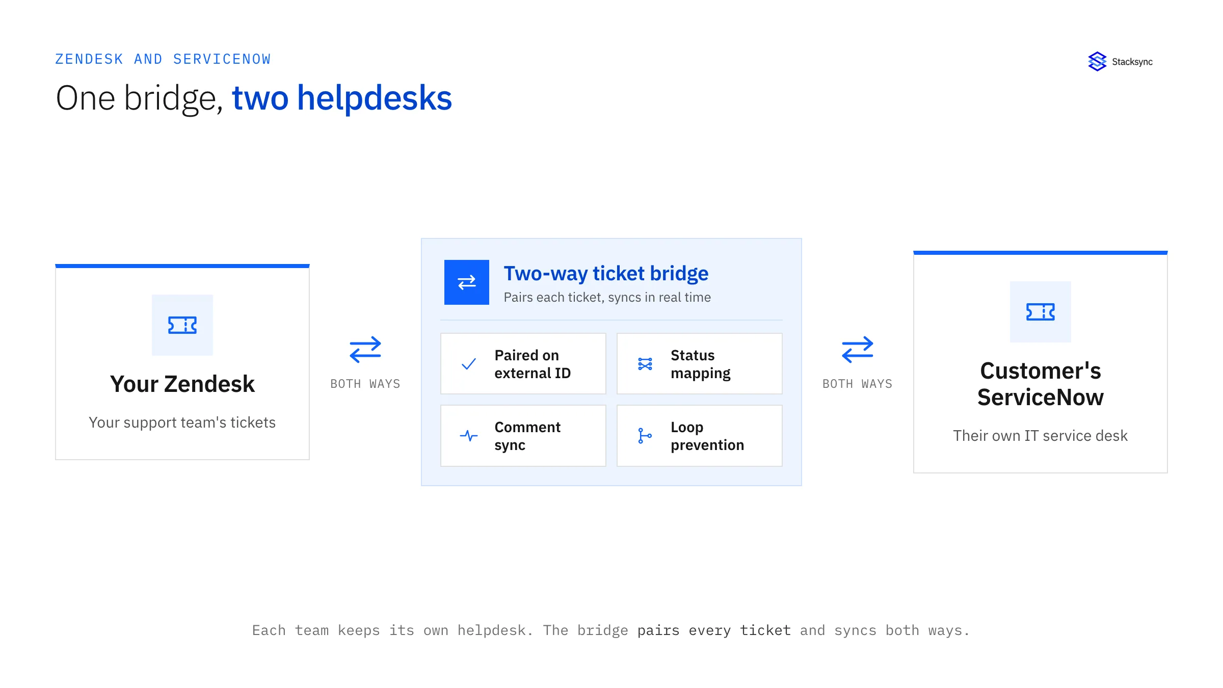This screenshot has width=1223, height=688.
Task: Click the Customer's ServiceNow heading
Action: coord(1041,384)
